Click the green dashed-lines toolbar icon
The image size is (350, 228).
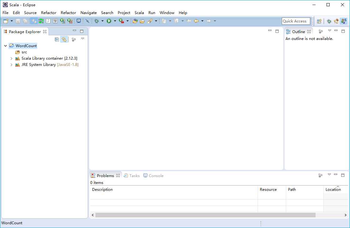41,21
